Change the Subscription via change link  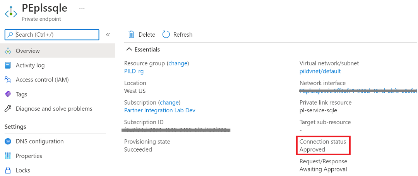click(170, 103)
